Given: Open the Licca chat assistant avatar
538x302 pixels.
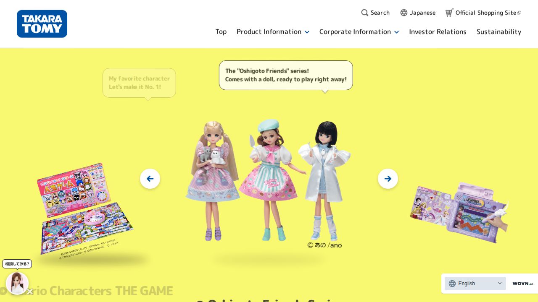Looking at the screenshot, I should pyautogui.click(x=17, y=283).
